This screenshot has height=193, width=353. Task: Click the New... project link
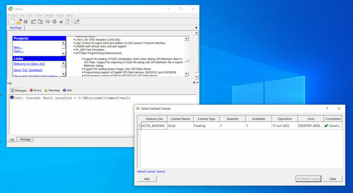pos(18,47)
